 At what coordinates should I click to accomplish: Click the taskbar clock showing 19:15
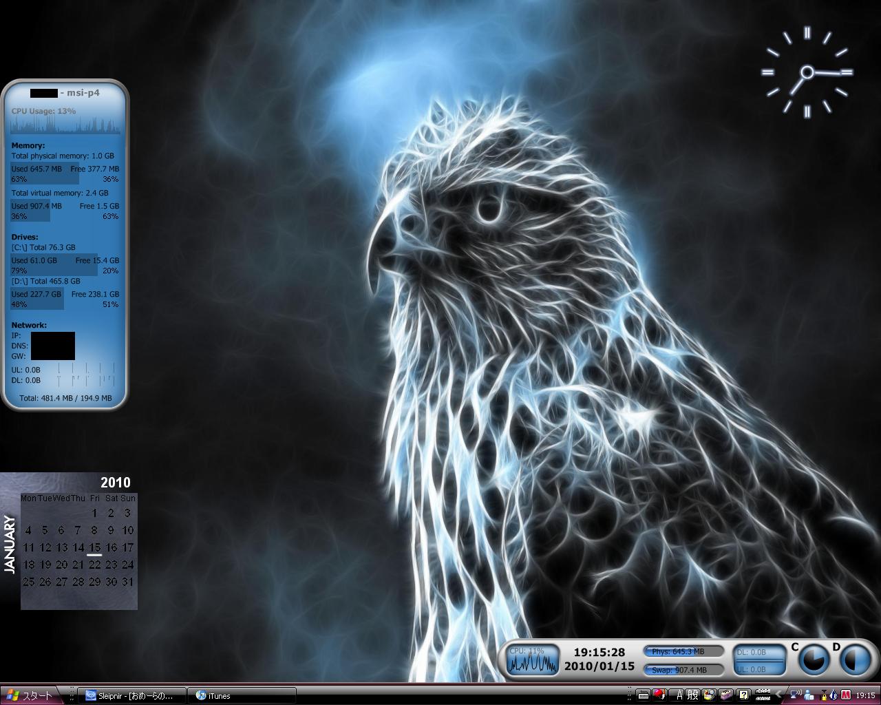[866, 695]
